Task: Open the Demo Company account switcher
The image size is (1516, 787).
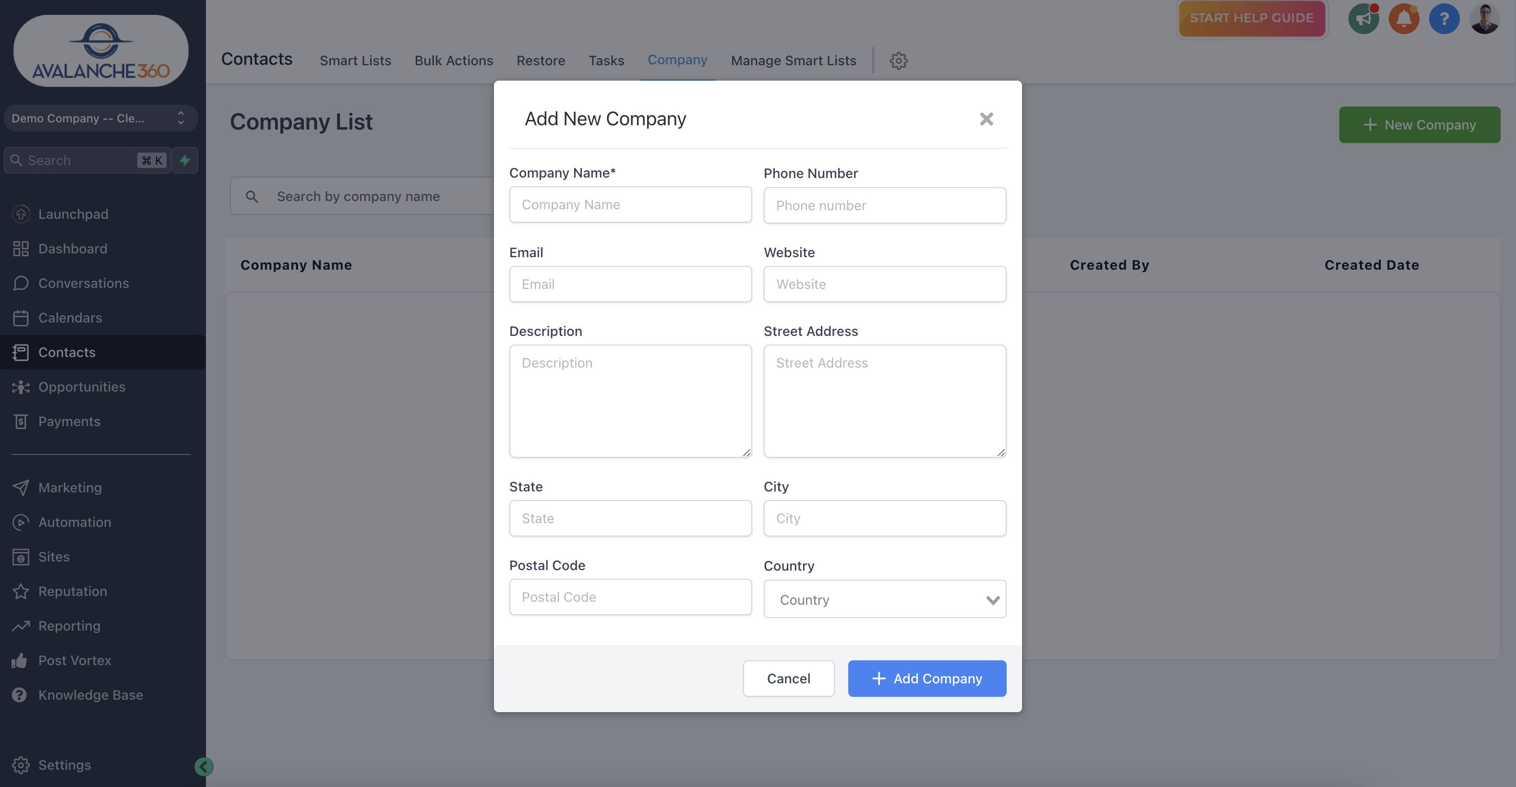Action: (x=100, y=118)
